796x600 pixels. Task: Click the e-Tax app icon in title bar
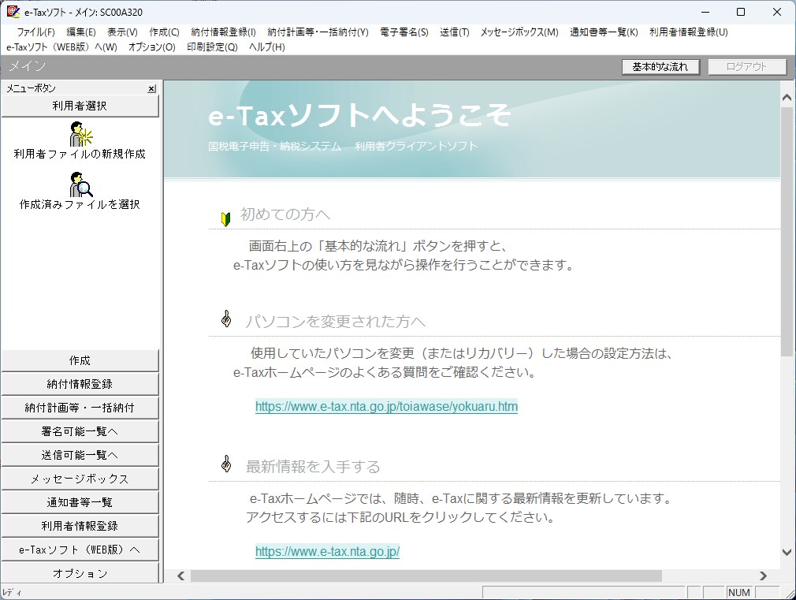(x=13, y=12)
